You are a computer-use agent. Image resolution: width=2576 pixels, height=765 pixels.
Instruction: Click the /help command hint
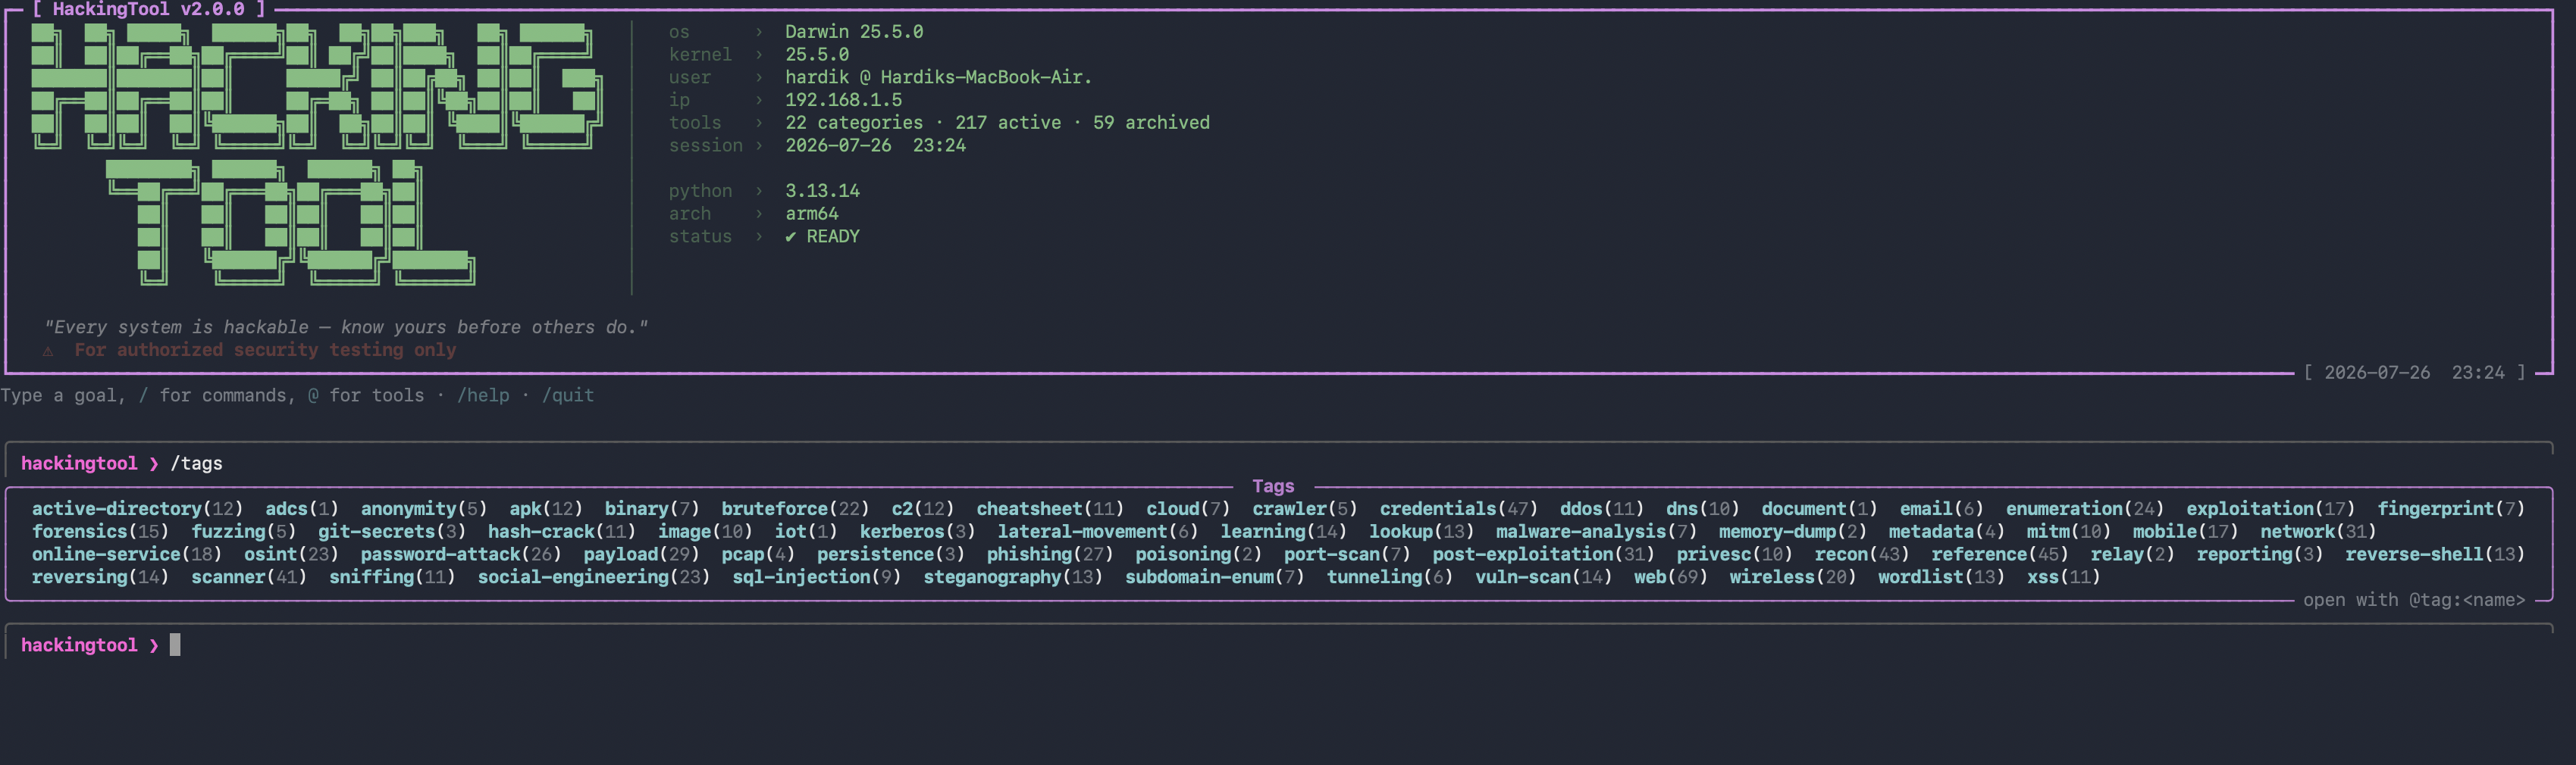[483, 395]
